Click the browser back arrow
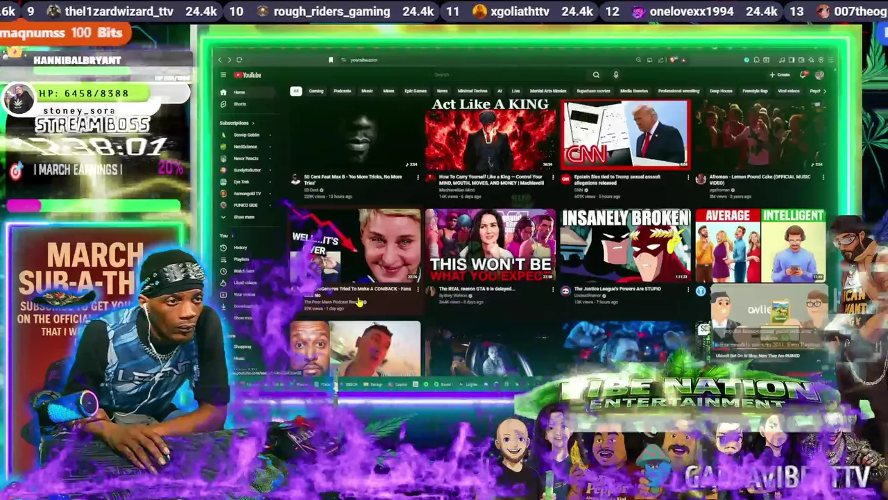 220,60
